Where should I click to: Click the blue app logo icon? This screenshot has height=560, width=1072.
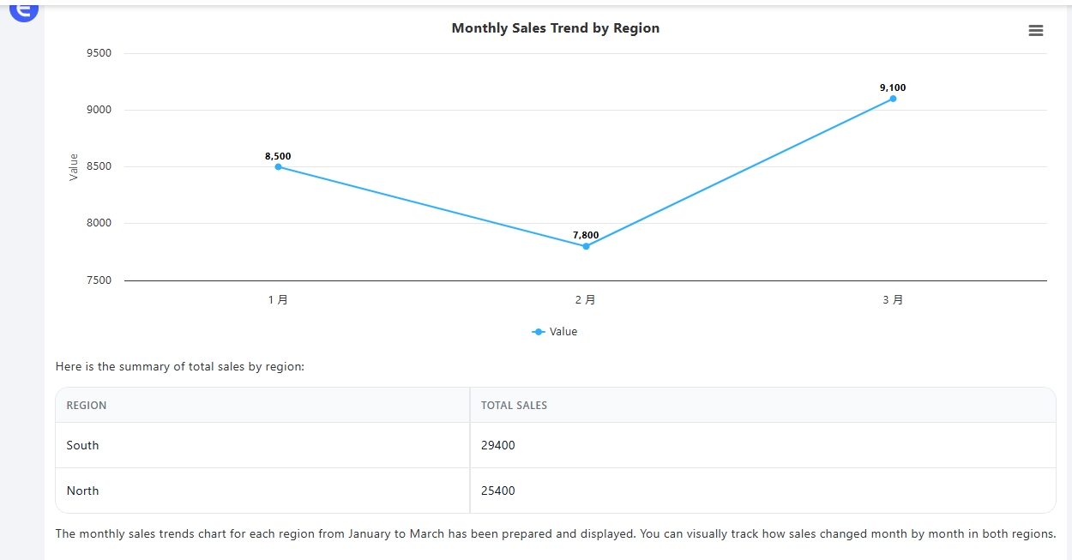(x=24, y=10)
